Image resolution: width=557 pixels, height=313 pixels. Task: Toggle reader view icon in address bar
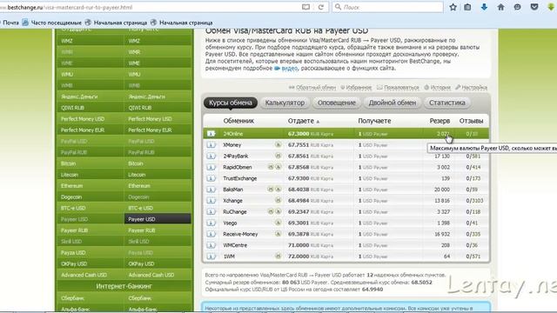(305, 7)
